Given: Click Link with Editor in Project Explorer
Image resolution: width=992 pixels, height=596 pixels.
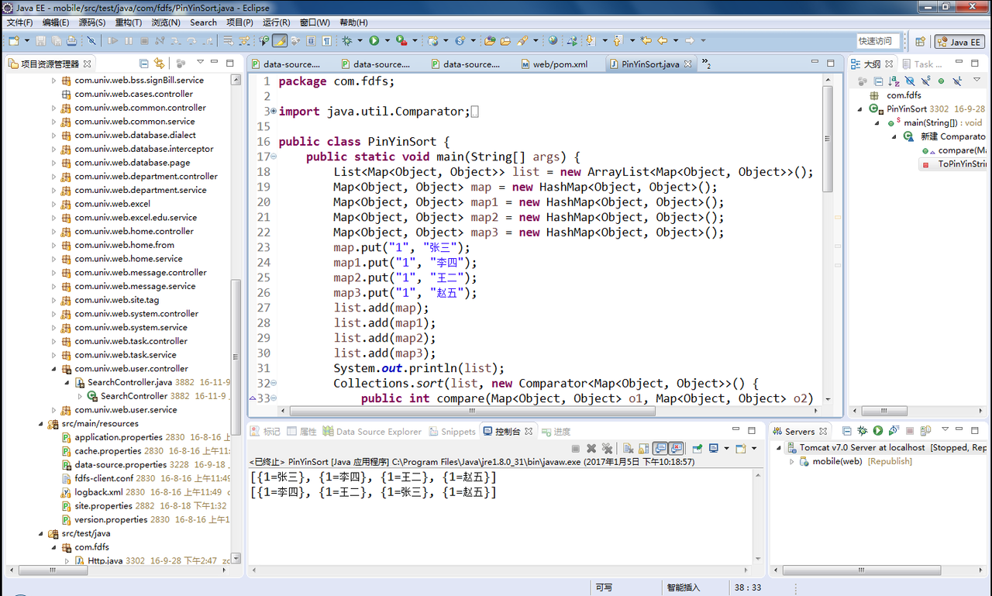Looking at the screenshot, I should tap(160, 63).
